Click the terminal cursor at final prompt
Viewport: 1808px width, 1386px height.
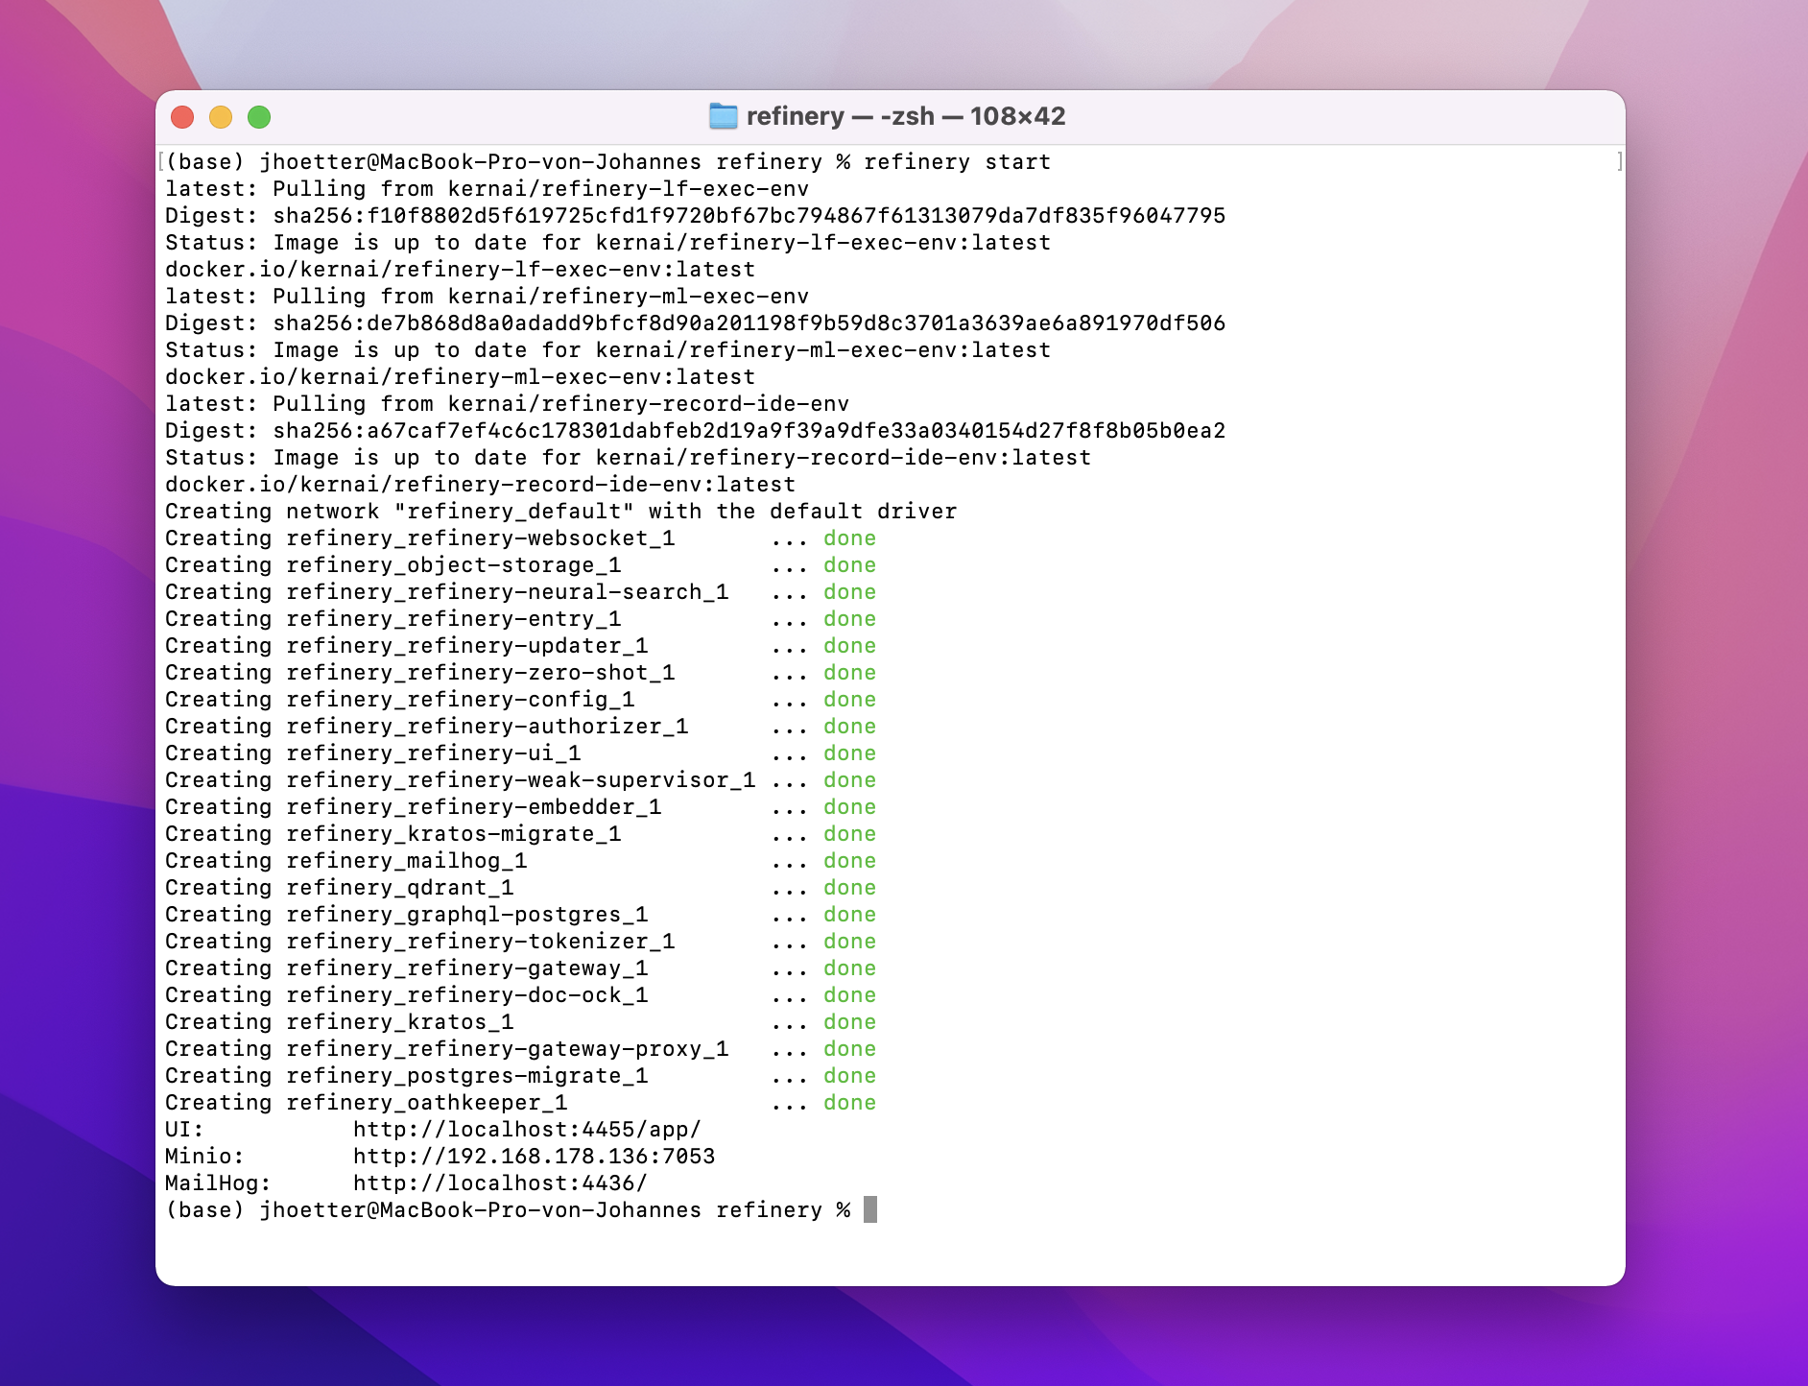[869, 1209]
